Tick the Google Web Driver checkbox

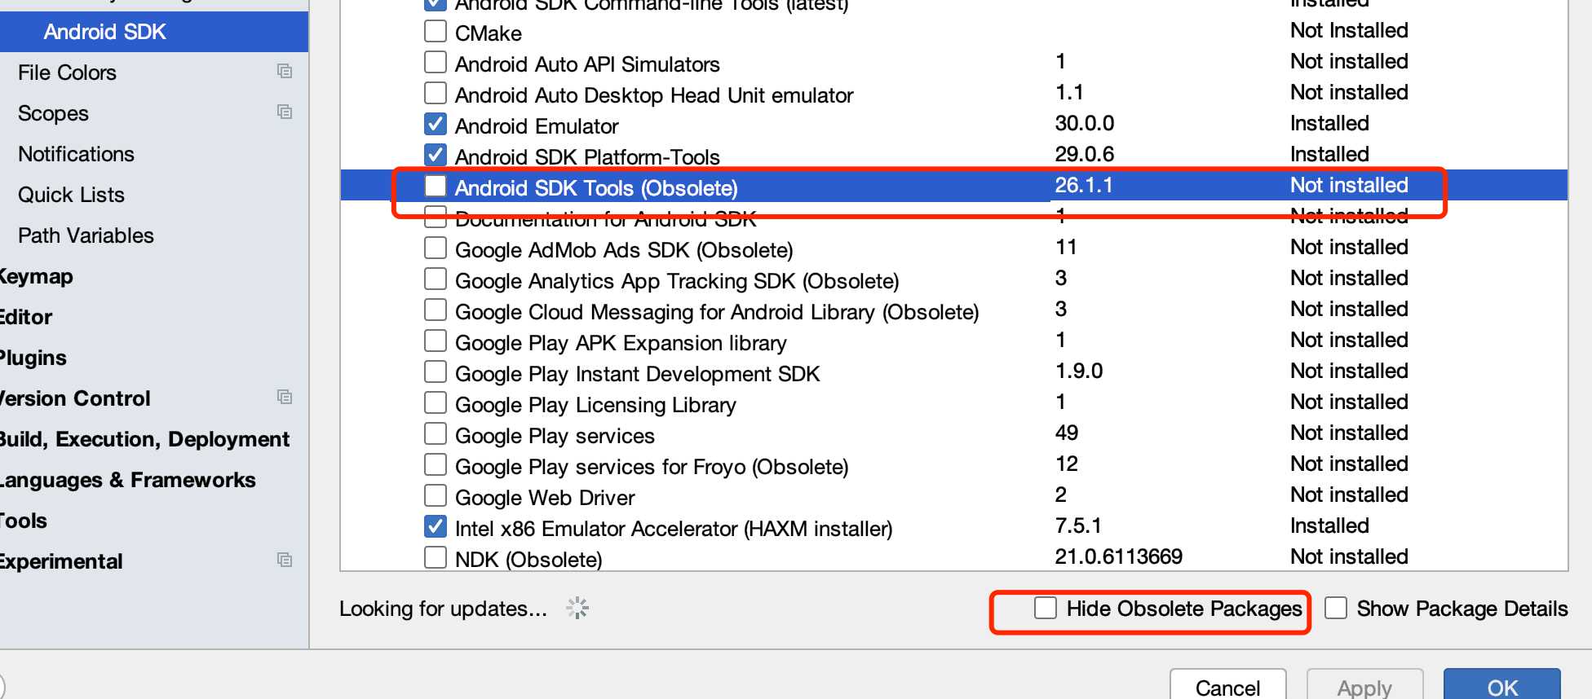pos(436,495)
